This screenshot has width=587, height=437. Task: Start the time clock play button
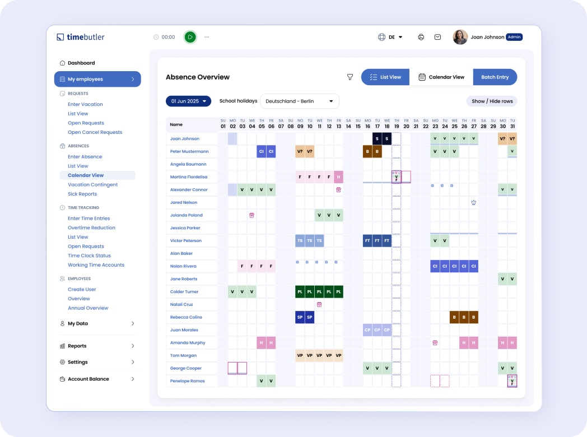[190, 37]
